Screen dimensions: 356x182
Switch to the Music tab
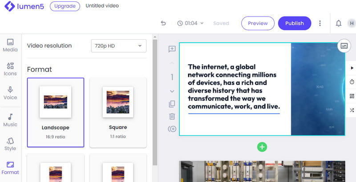click(10, 120)
